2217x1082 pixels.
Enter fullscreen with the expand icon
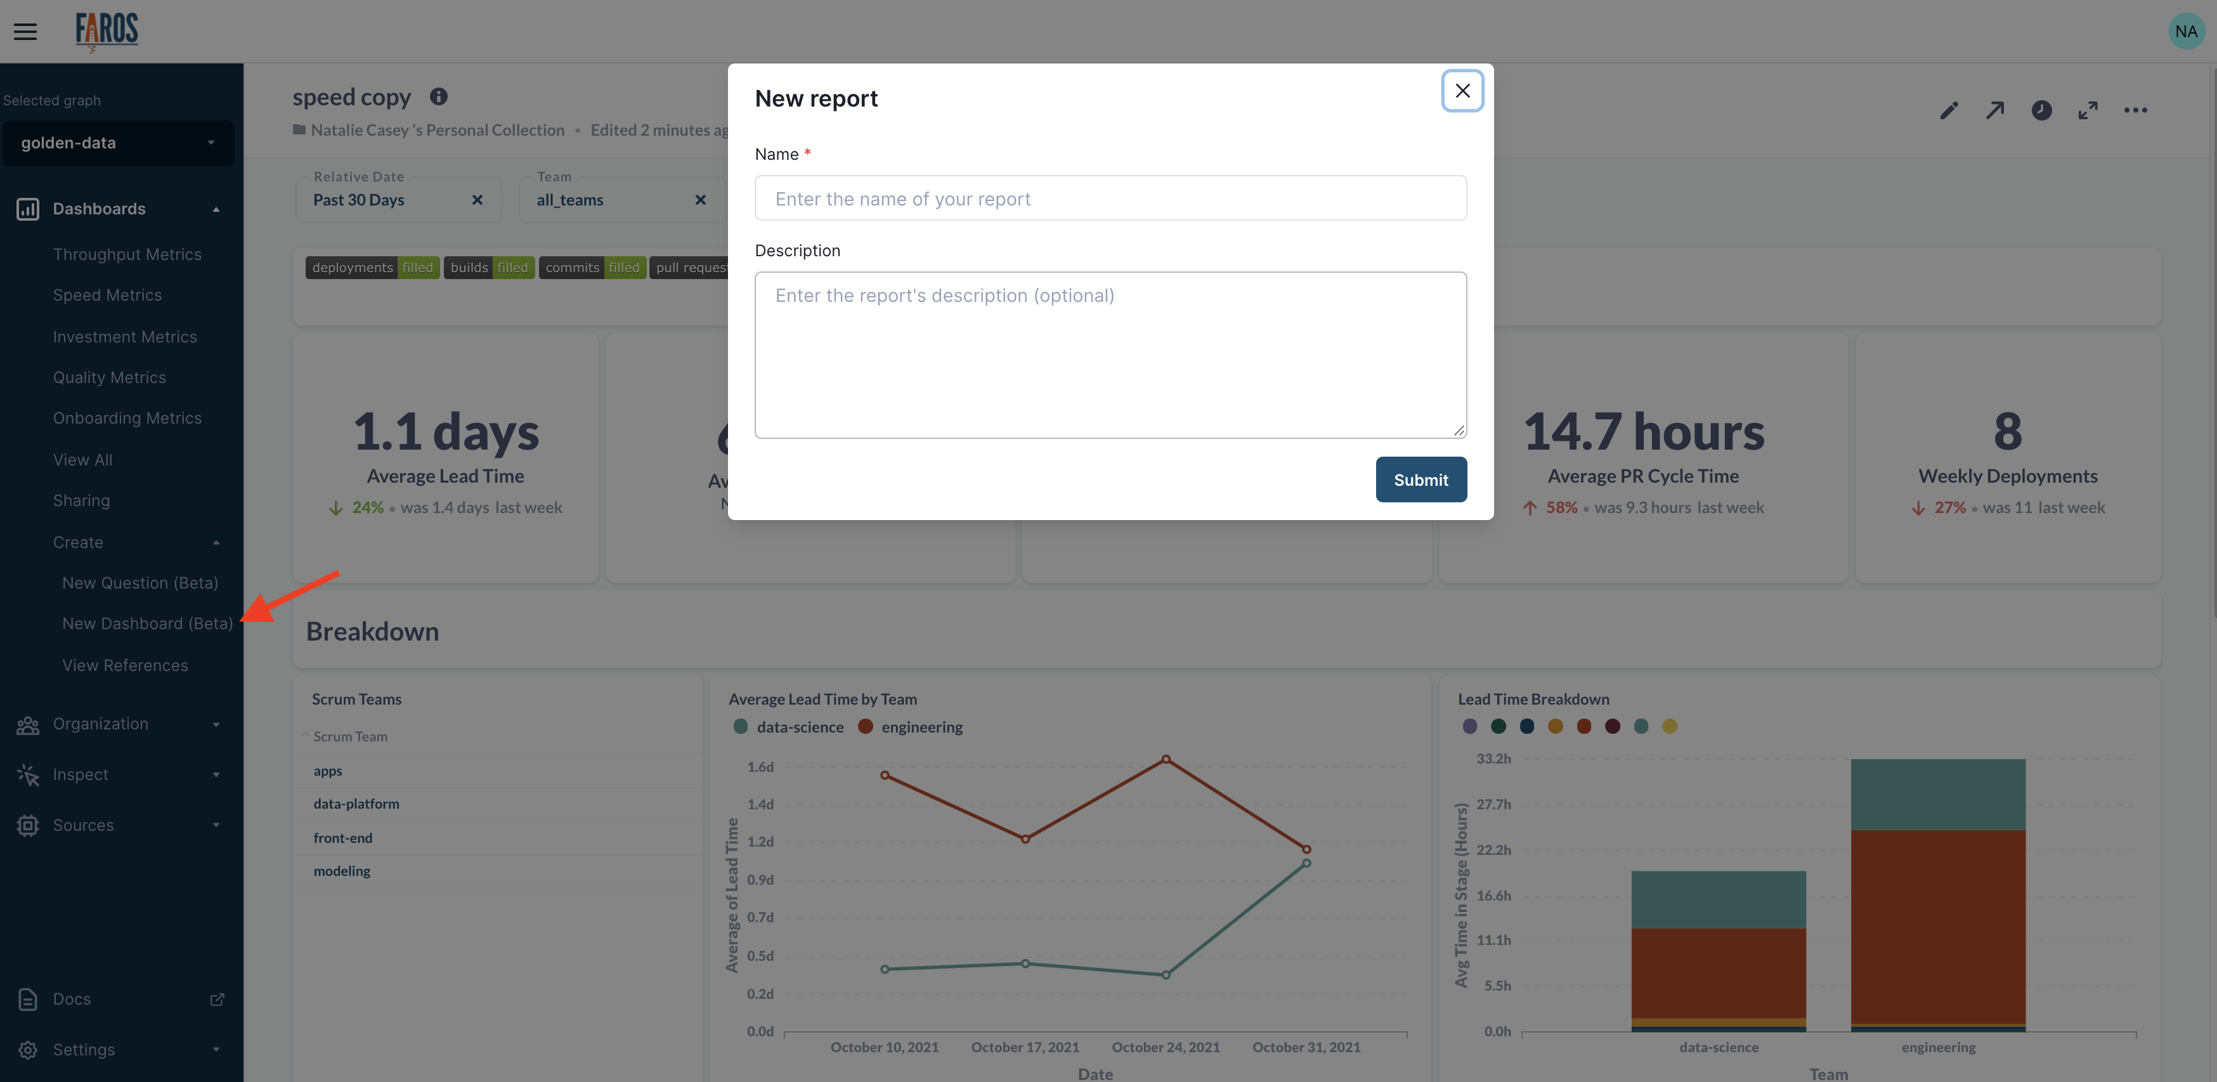pos(2088,110)
